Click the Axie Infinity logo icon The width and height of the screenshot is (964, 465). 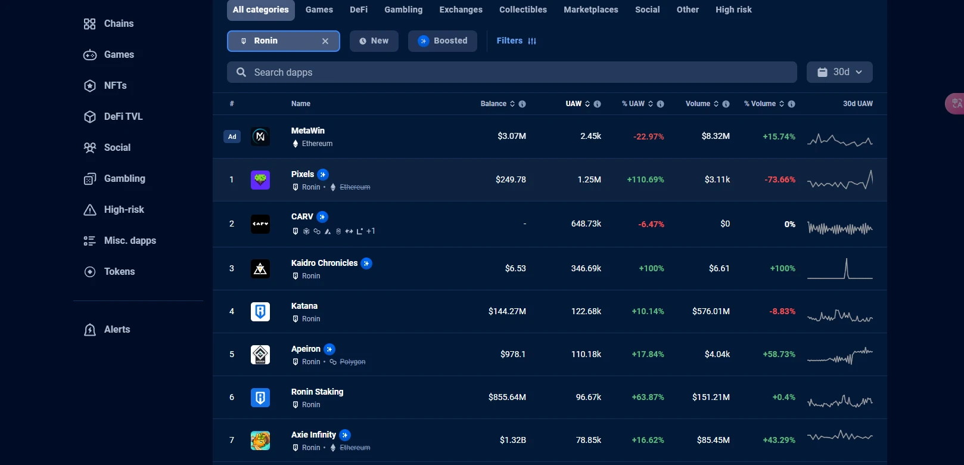[x=260, y=441]
